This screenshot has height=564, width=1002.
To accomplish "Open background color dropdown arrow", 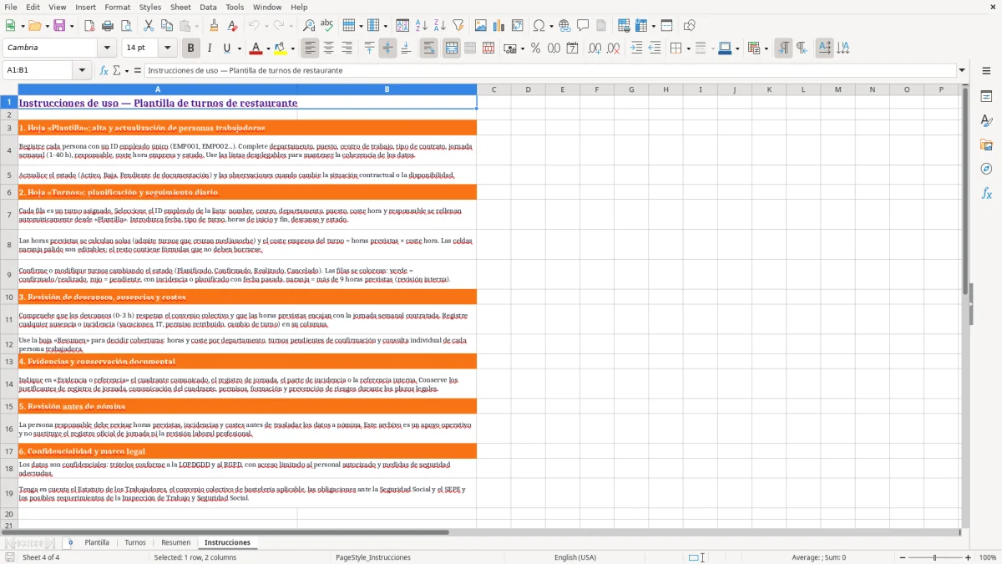I will tap(292, 48).
